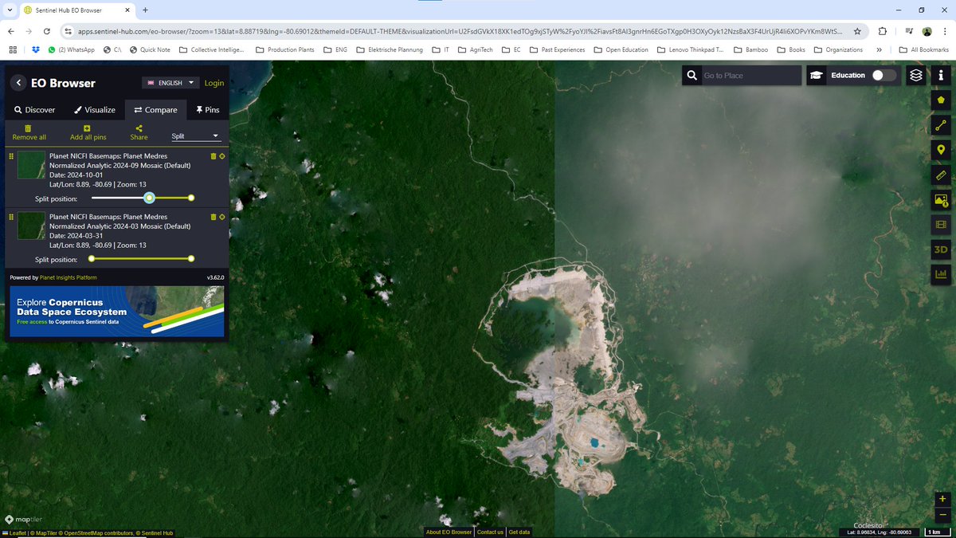Screen dimensions: 956x538
Task: Switch to the Visualize tab
Action: [x=95, y=110]
